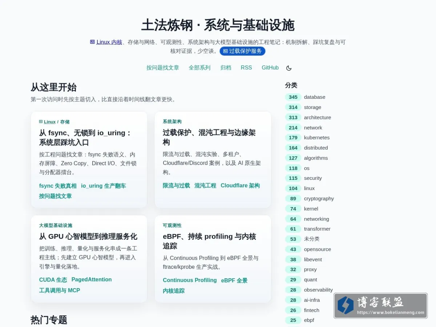Image resolution: width=436 pixels, height=327 pixels.
Task: Toggle dark mode moon icon
Action: click(289, 68)
